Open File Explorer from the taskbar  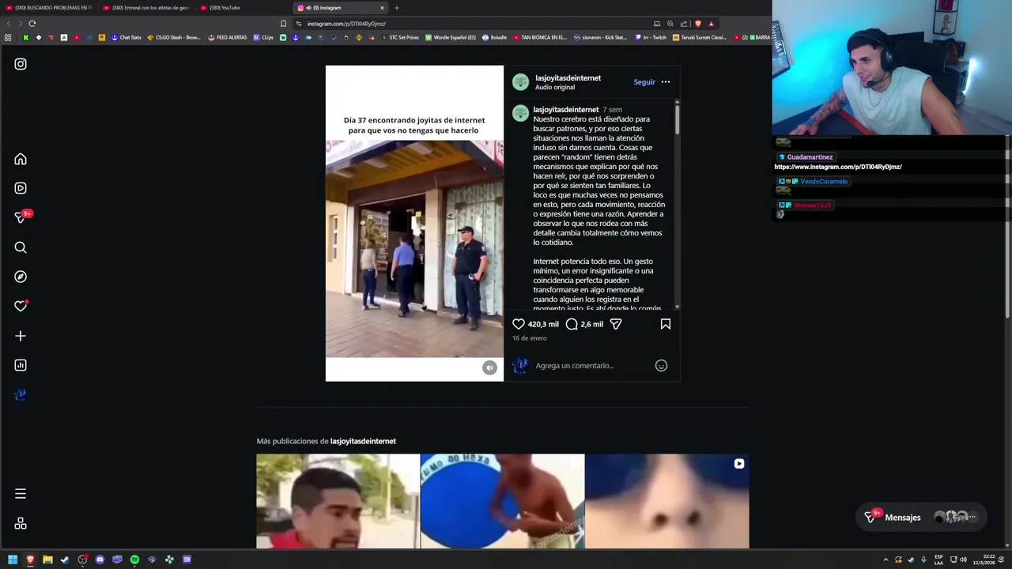coord(47,560)
